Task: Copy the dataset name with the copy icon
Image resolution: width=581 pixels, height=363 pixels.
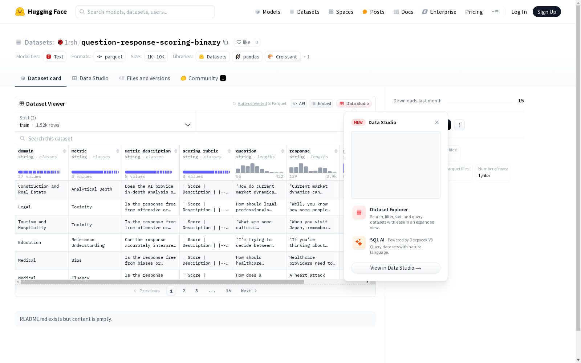Action: click(226, 42)
